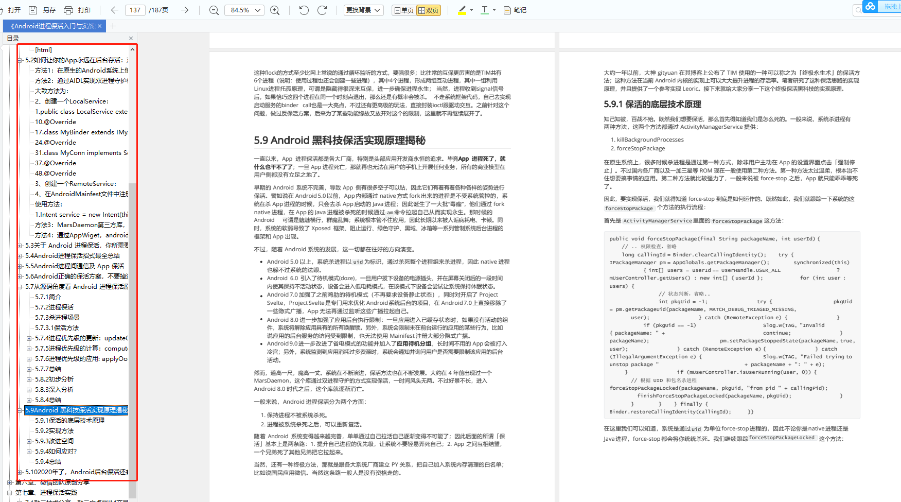The height and width of the screenshot is (502, 901).
Task: Click the 打印 print icon
Action: pyautogui.click(x=68, y=10)
